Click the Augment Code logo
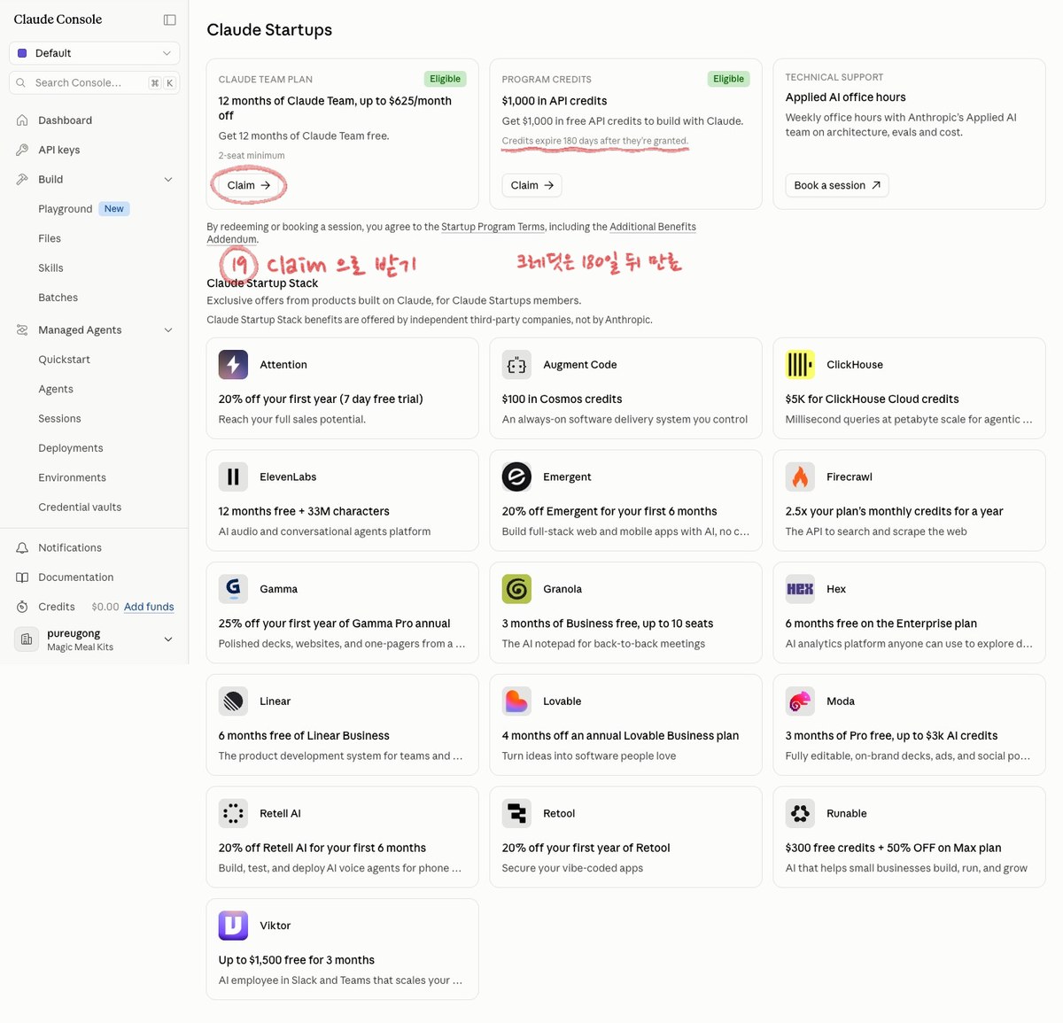This screenshot has width=1063, height=1023. (516, 364)
